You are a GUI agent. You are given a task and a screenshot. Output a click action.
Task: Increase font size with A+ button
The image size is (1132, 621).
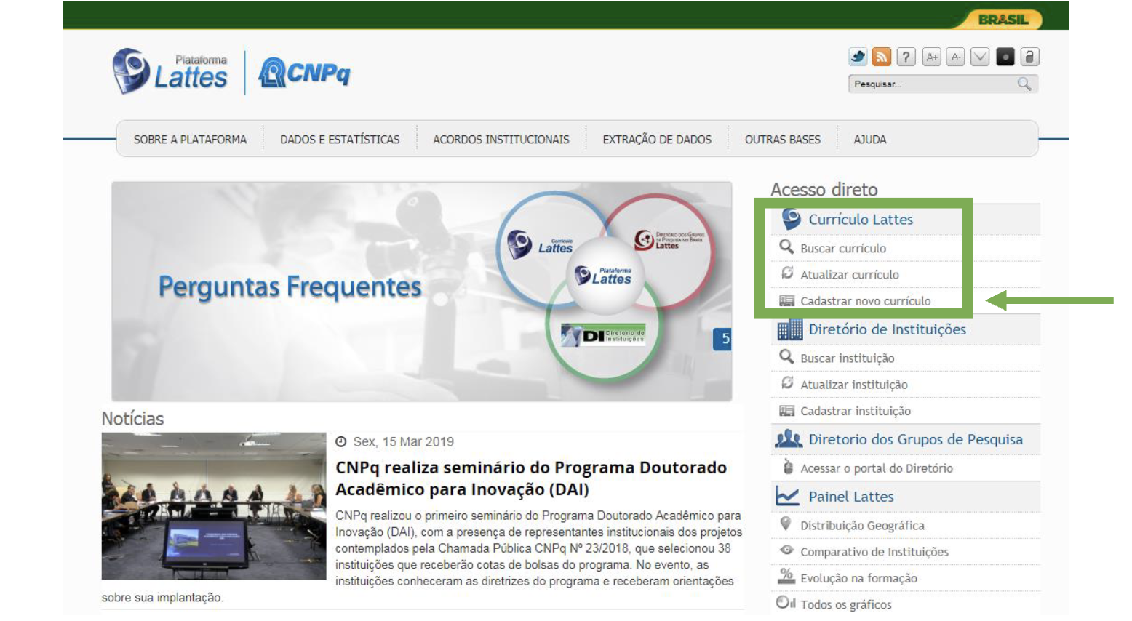pyautogui.click(x=931, y=57)
